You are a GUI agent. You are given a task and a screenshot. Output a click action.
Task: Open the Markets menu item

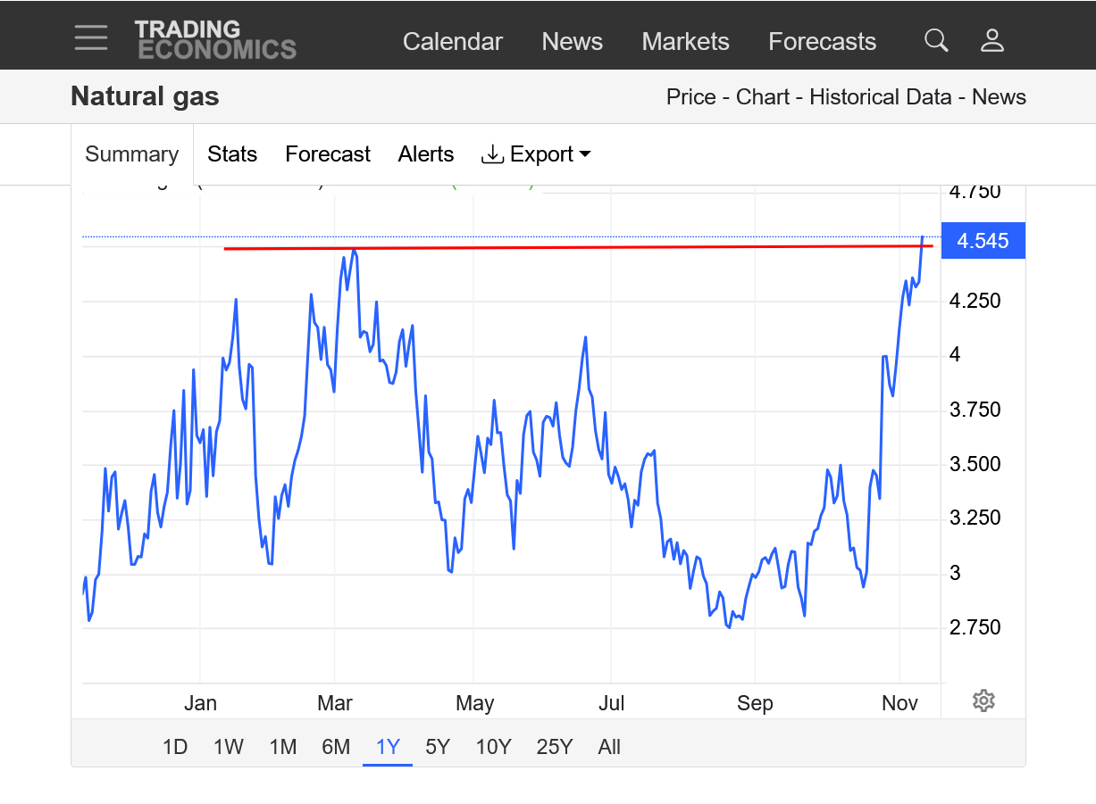685,42
